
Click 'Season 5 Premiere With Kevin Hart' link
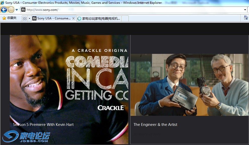pyautogui.click(x=43, y=125)
